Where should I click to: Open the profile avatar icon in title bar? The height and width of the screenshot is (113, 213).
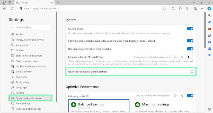coord(4,3)
